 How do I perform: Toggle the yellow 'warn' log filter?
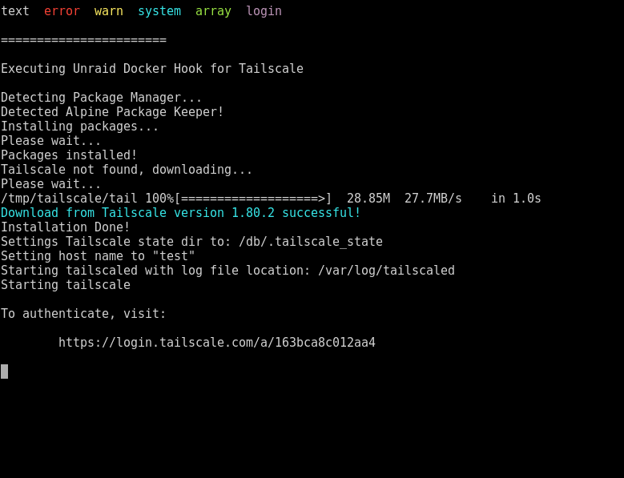point(109,11)
